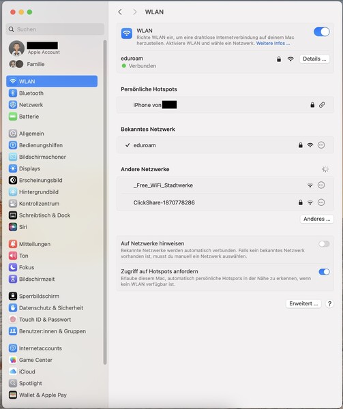Focus the Suchen search field
The height and width of the screenshot is (409, 343).
coord(55,29)
